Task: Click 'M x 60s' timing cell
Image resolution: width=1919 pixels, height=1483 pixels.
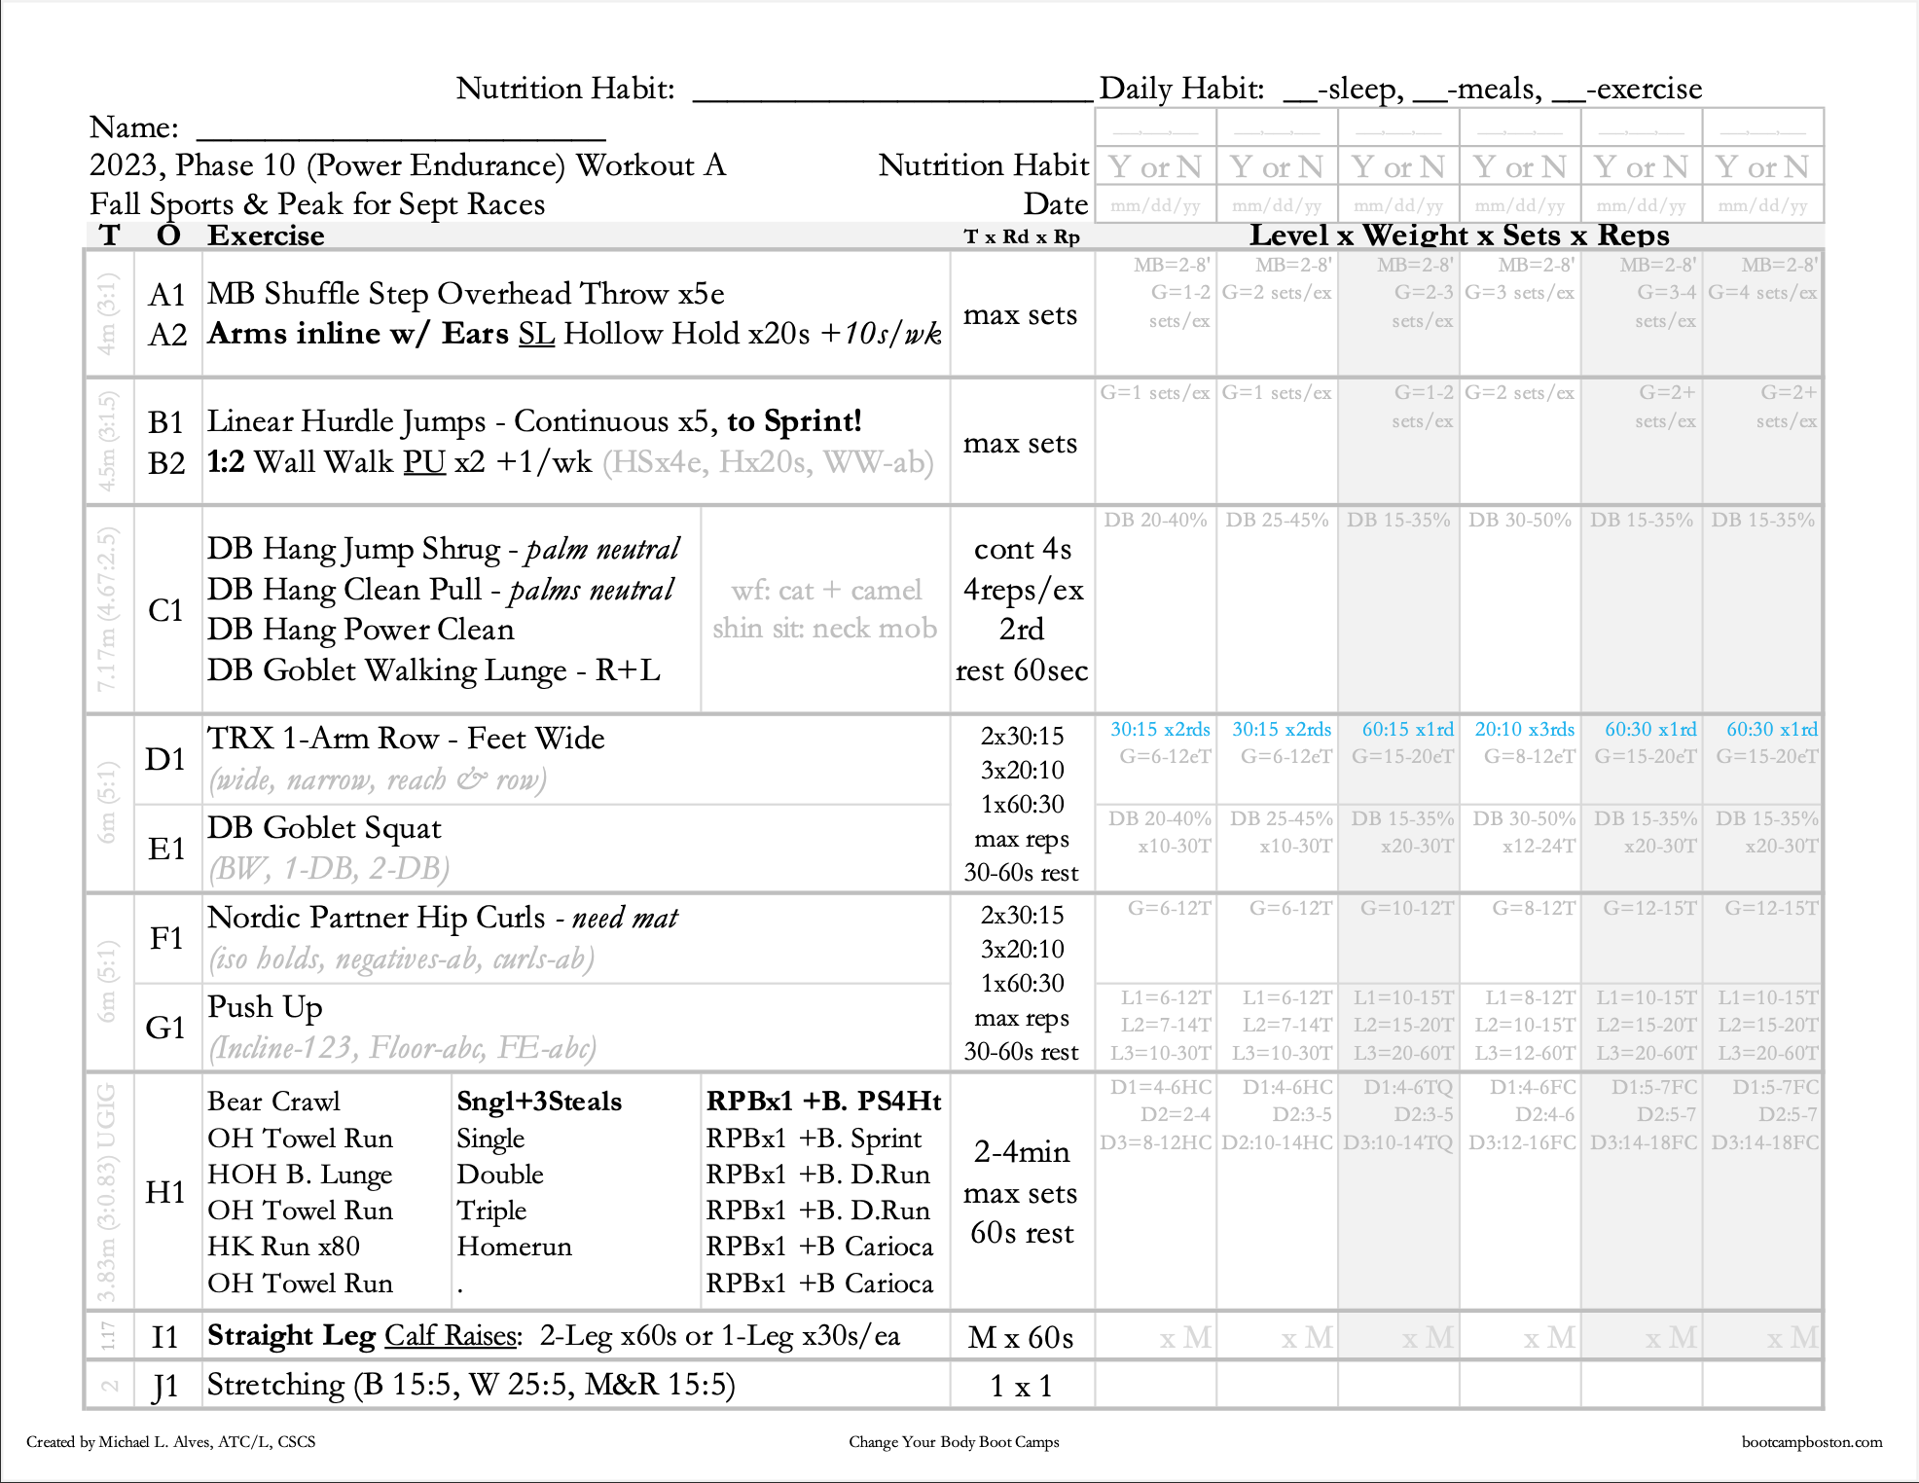Action: [x=1021, y=1338]
